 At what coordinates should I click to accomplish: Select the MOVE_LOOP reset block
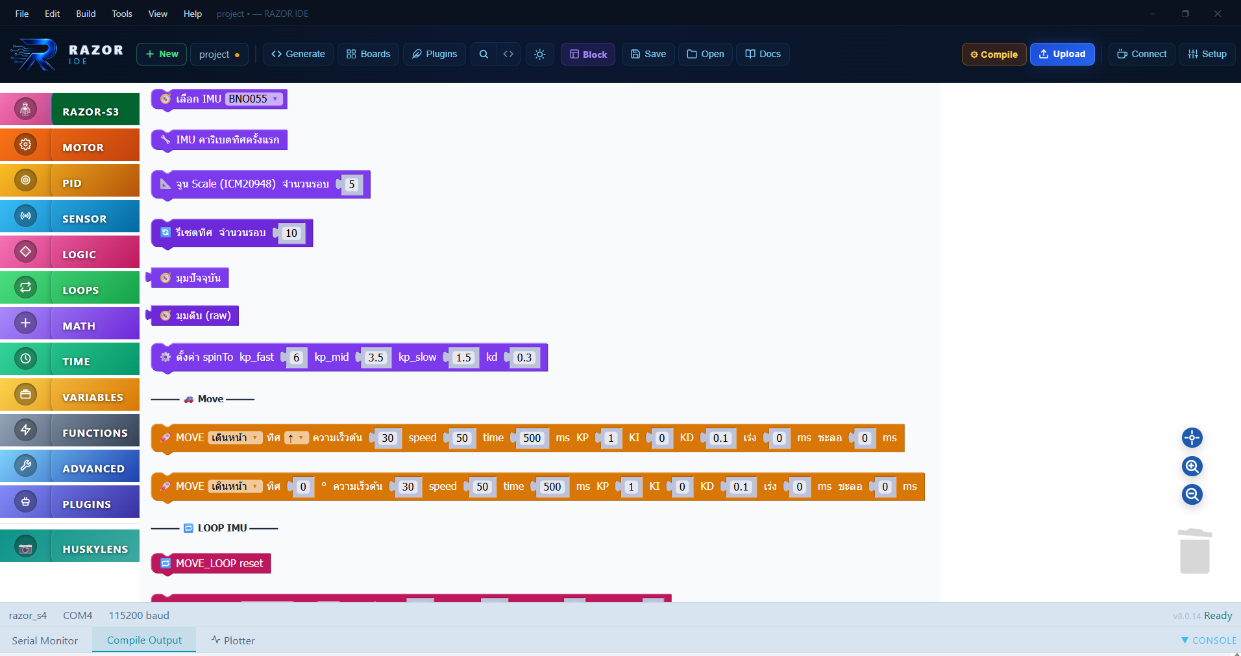[x=212, y=563]
